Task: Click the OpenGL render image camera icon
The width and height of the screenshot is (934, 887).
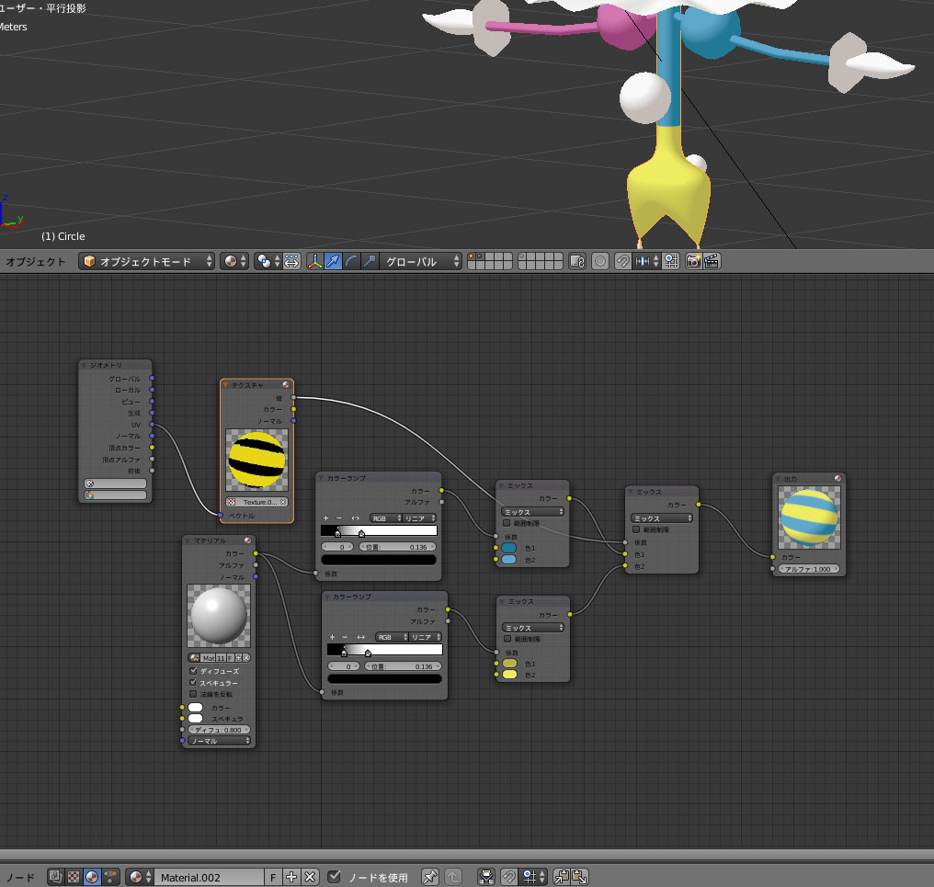Action: coord(693,261)
